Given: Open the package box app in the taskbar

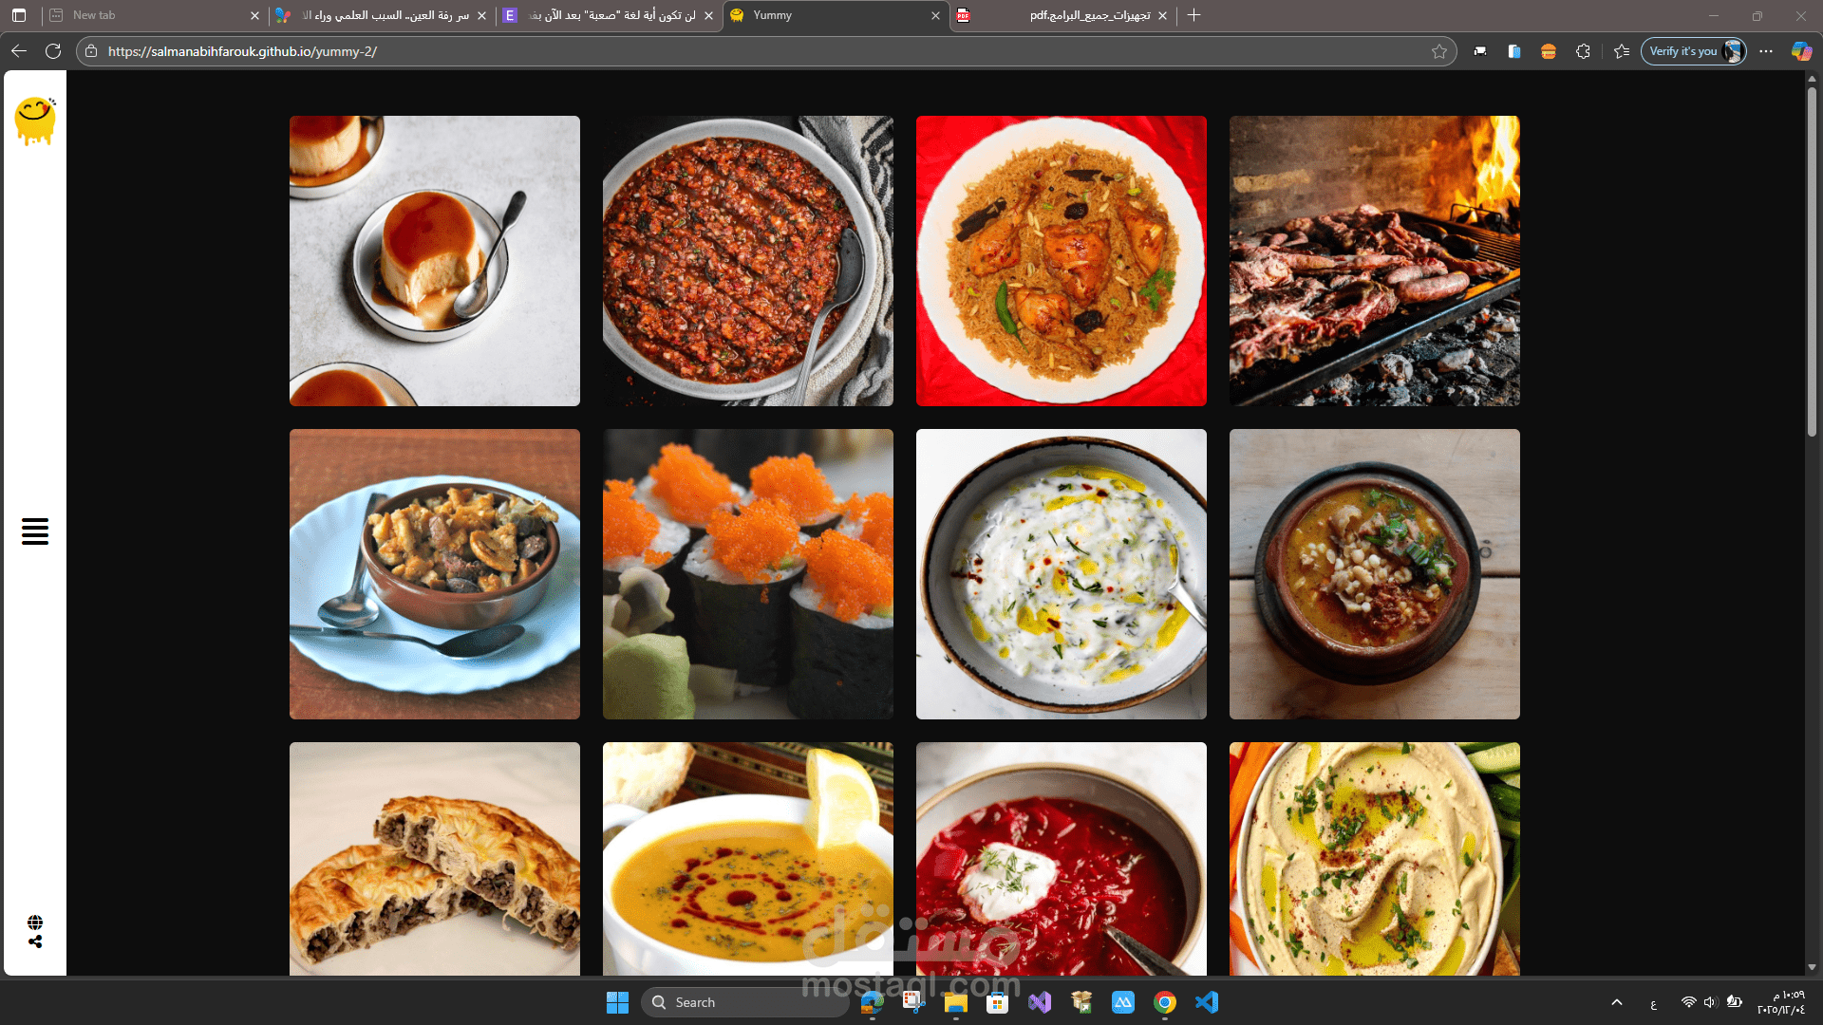Looking at the screenshot, I should pos(1081,1002).
